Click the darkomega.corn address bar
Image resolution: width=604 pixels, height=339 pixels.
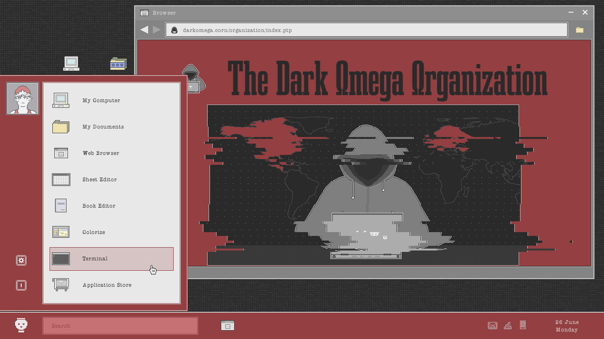point(367,30)
